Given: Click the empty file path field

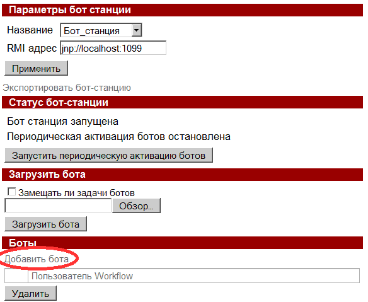Looking at the screenshot, I should click(58, 206).
